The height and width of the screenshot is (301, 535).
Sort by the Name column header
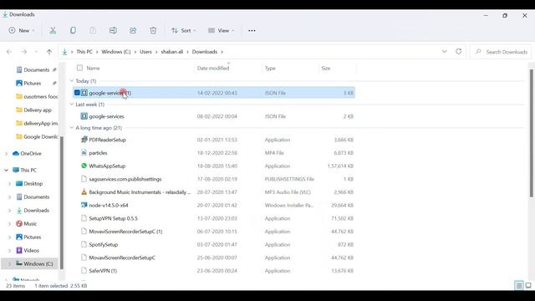click(93, 69)
